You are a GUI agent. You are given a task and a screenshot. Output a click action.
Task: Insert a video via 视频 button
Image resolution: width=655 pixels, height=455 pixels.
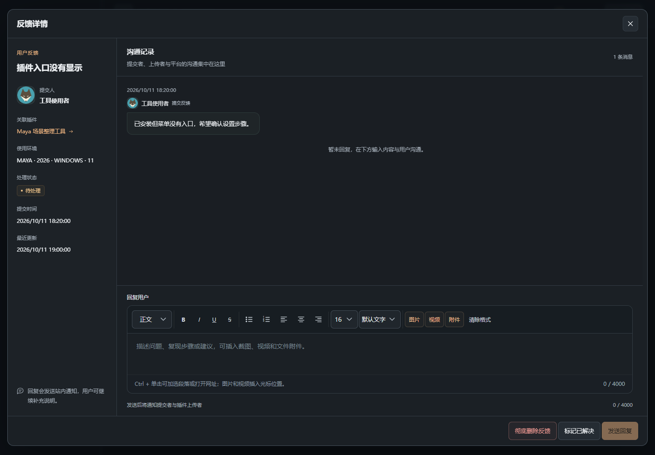coord(434,319)
